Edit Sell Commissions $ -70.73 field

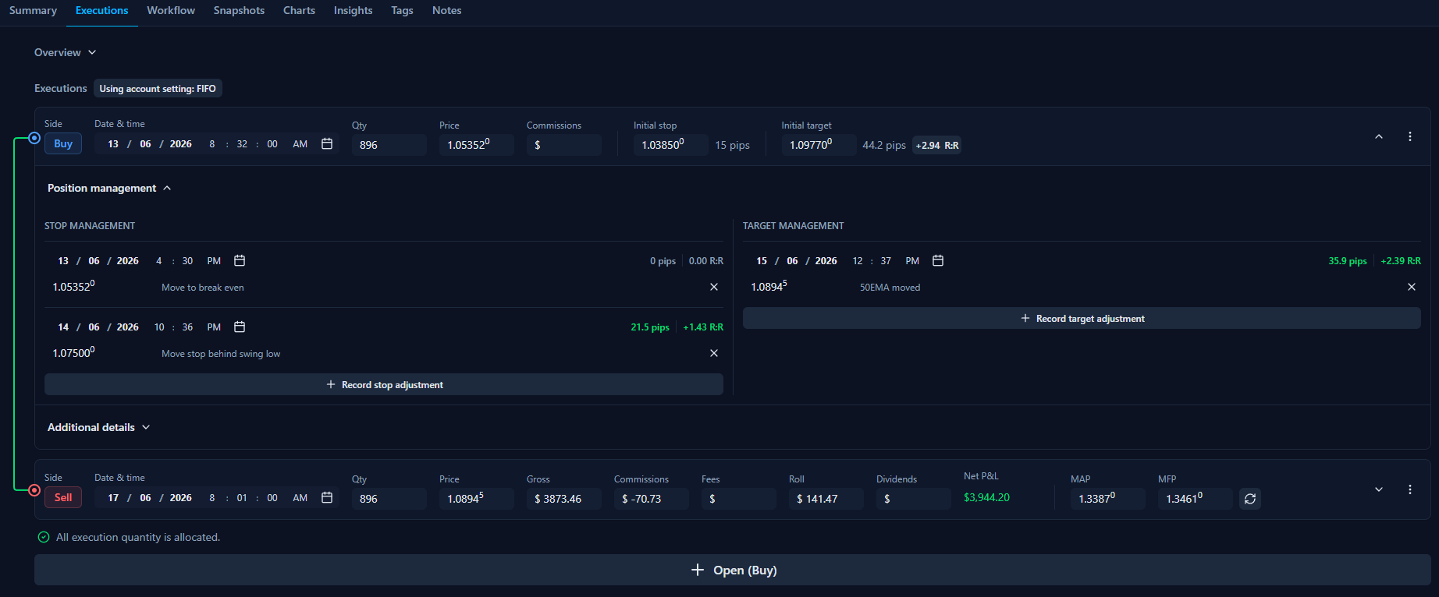(652, 499)
